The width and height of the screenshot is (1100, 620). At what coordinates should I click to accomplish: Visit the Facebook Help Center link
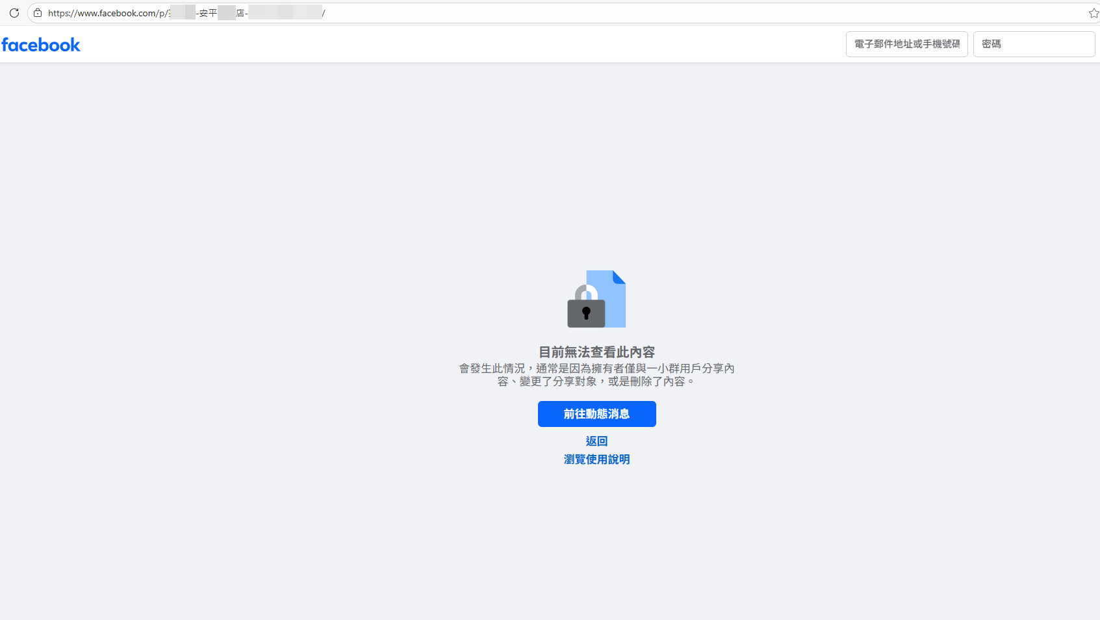pos(596,459)
